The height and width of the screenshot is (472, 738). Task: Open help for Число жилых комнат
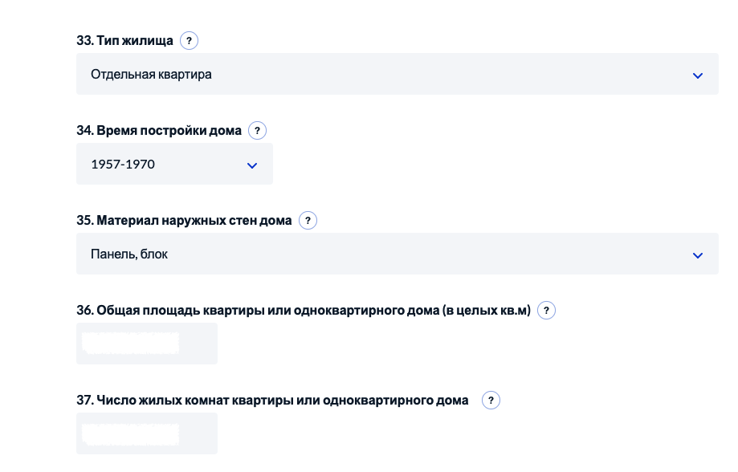(x=491, y=400)
